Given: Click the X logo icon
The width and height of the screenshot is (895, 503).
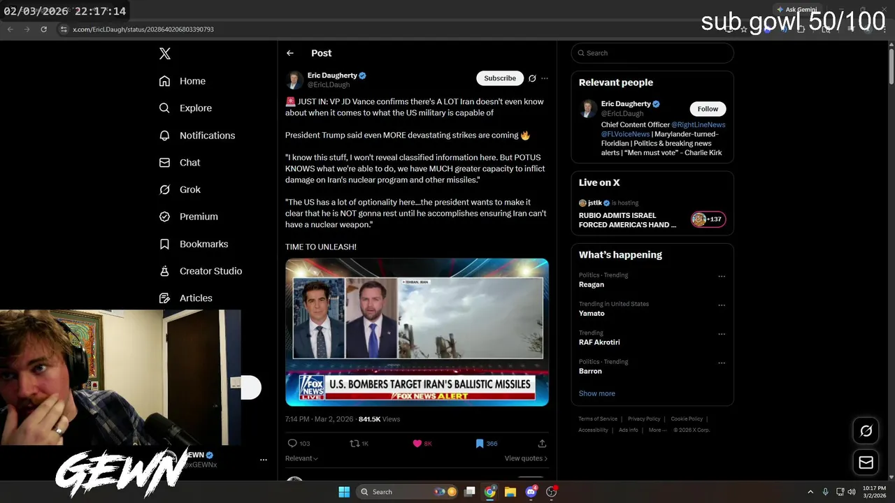Looking at the screenshot, I should (x=164, y=53).
